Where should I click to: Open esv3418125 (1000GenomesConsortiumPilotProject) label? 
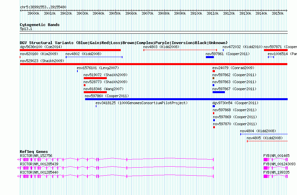coord(141,103)
